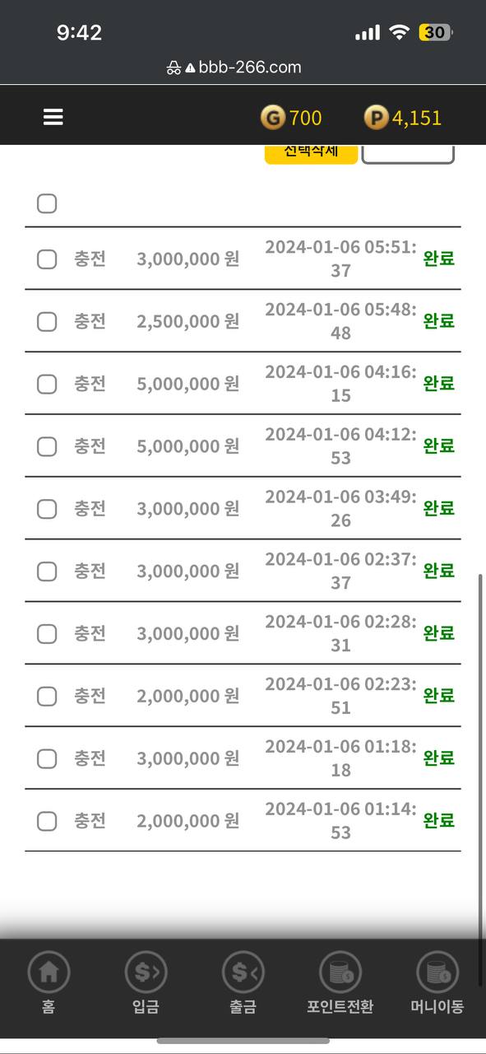Go to 홈 home icon

(x=49, y=972)
